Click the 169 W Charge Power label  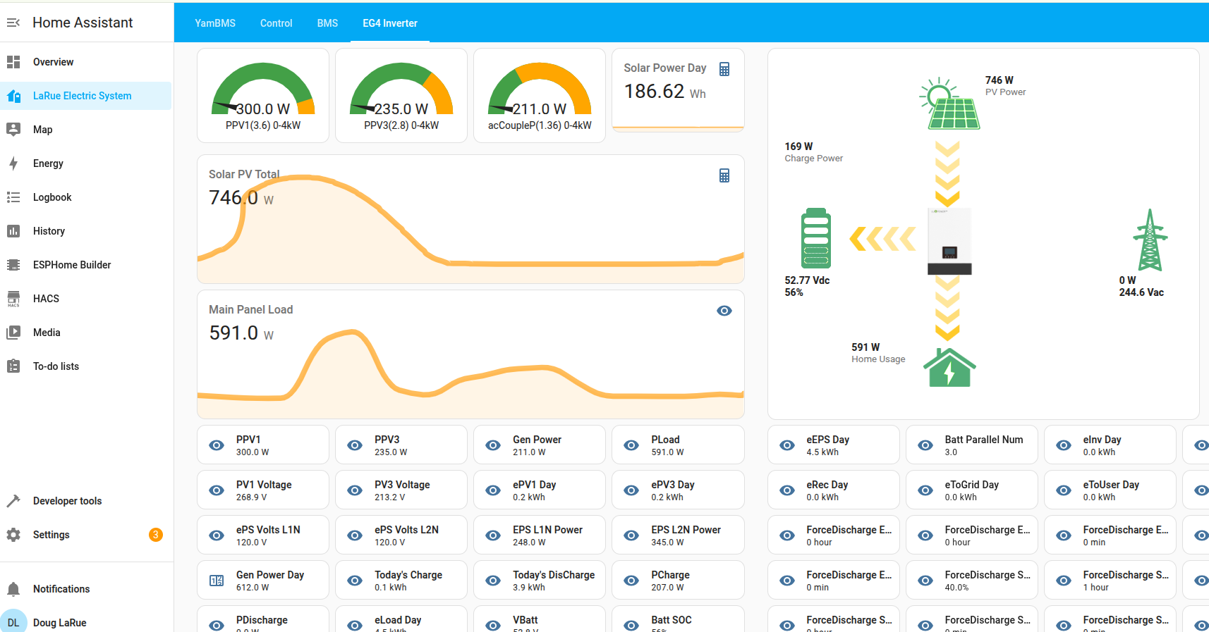(x=813, y=152)
